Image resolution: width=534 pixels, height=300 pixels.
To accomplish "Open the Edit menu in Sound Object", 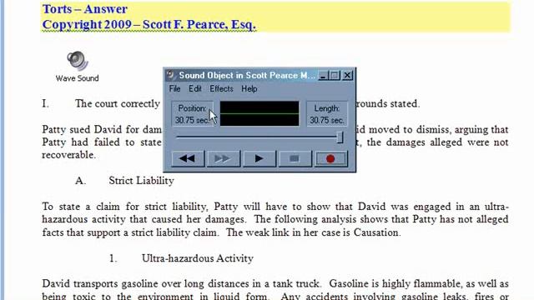I will click(x=195, y=89).
